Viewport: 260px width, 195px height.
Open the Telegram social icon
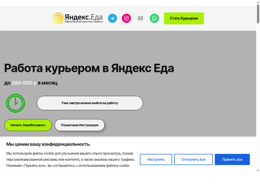(x=112, y=18)
